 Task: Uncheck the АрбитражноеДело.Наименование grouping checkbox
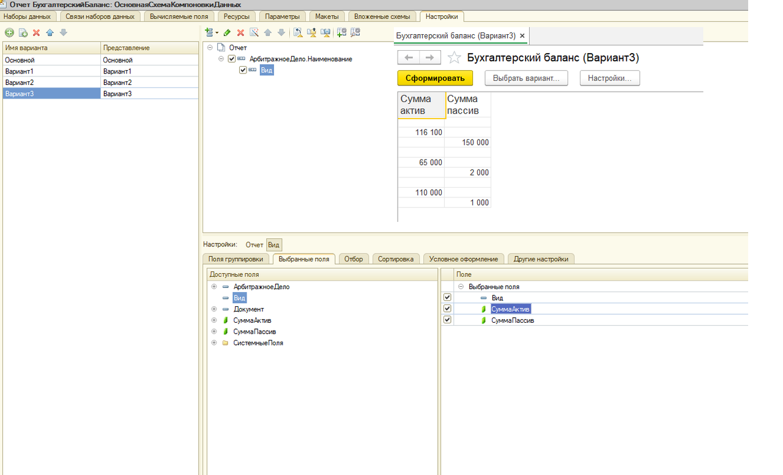[231, 59]
